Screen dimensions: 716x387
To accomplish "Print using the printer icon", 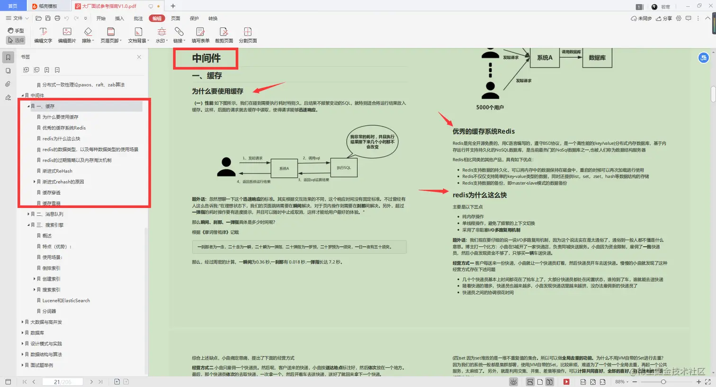I will click(x=57, y=18).
